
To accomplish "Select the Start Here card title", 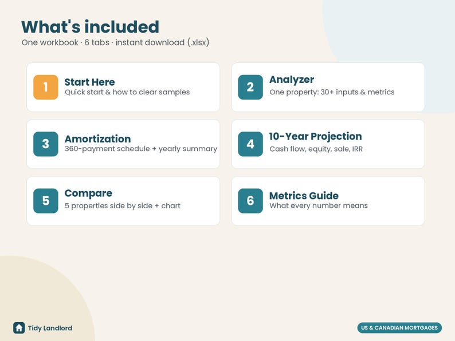I will pyautogui.click(x=89, y=82).
